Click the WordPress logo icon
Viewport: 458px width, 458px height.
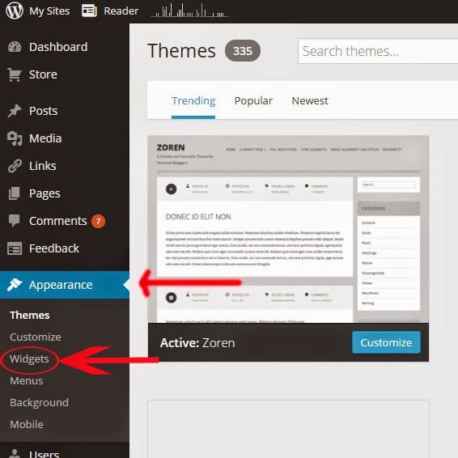pyautogui.click(x=15, y=11)
